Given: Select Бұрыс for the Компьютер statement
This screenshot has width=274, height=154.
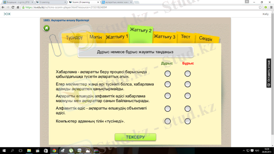Looking at the screenshot, I should tap(187, 121).
